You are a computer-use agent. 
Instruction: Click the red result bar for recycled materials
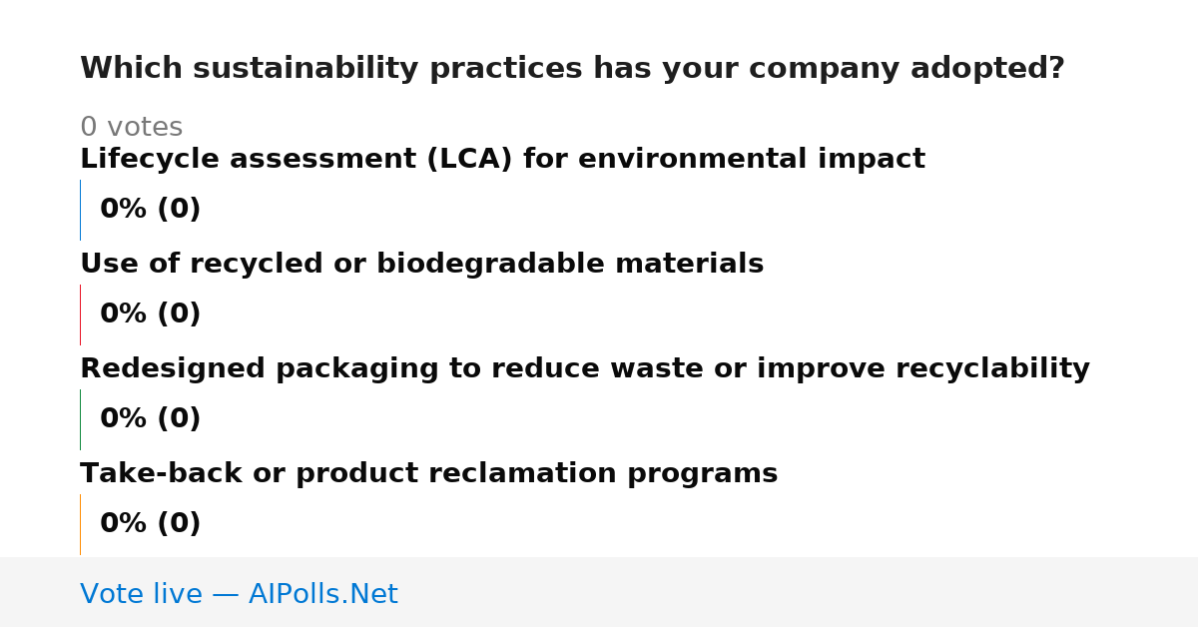click(x=80, y=314)
